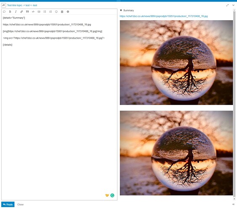Insert a bulleted list
This screenshot has height=210, width=237.
(x=45, y=12)
